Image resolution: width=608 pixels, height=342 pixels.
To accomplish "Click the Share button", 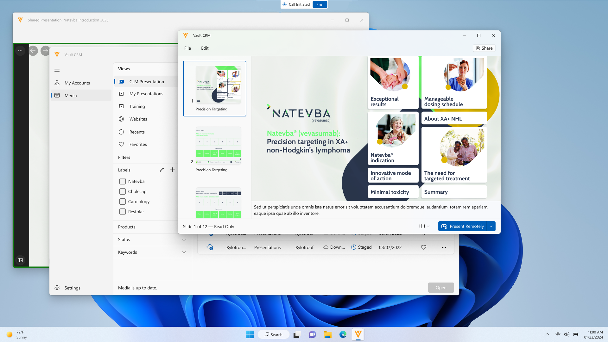I will (484, 48).
